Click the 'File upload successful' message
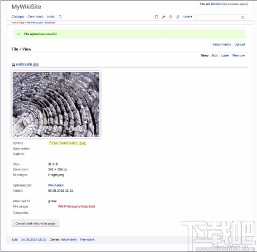Viewport: 257px width, 252px height. click(40, 34)
